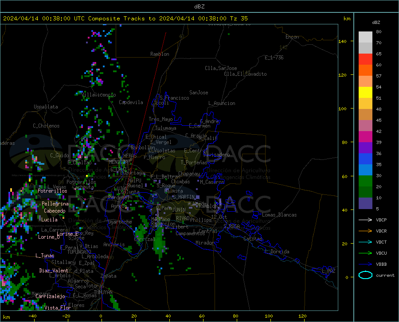Click the Pellegrina map label
The height and width of the screenshot is (322, 399).
[x=55, y=204]
